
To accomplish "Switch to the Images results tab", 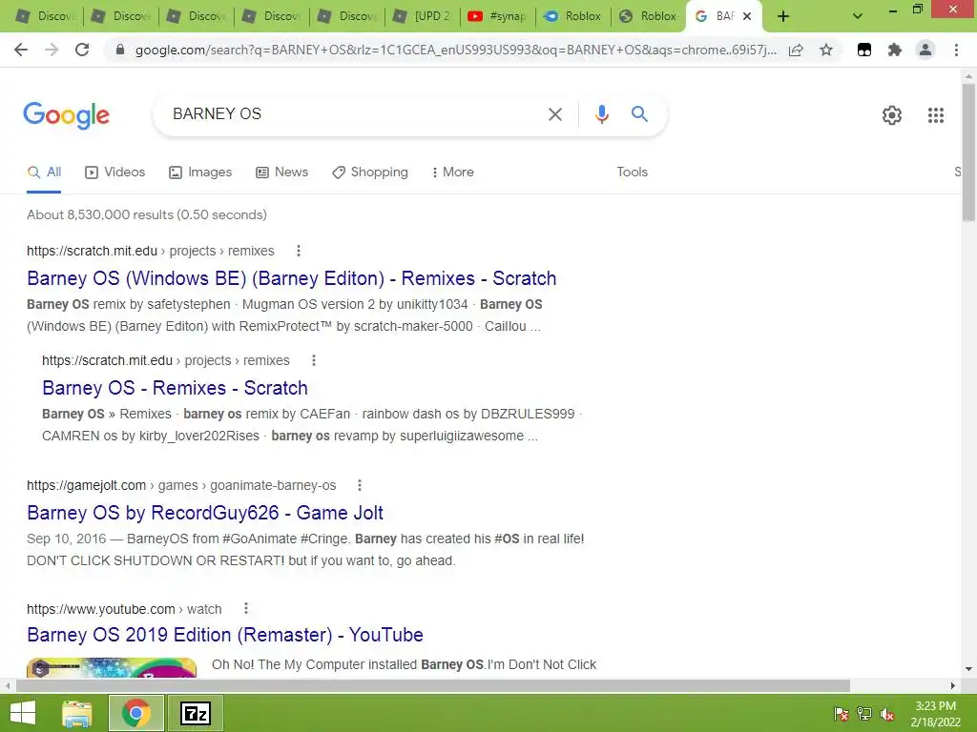I will coord(200,172).
